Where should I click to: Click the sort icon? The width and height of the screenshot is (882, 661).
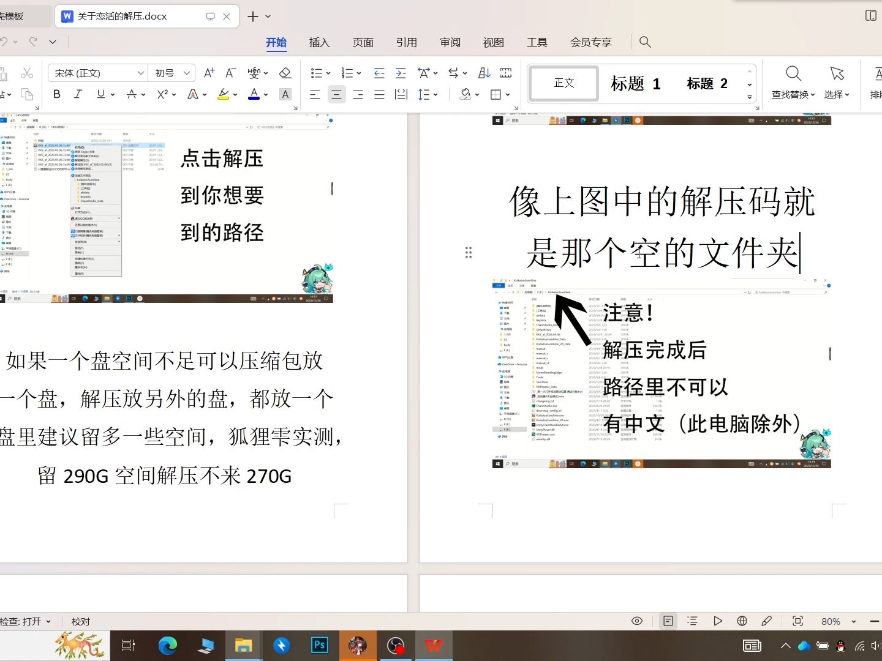tap(484, 73)
